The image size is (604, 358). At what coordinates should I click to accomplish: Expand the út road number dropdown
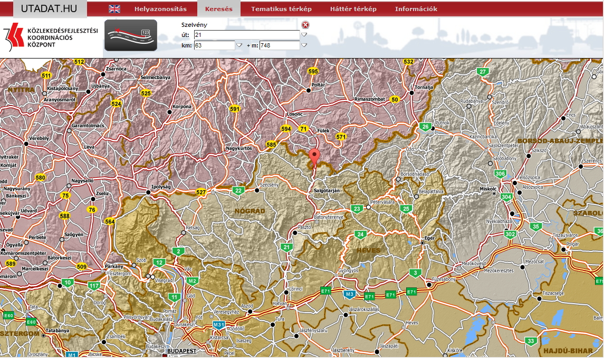pyautogui.click(x=304, y=35)
